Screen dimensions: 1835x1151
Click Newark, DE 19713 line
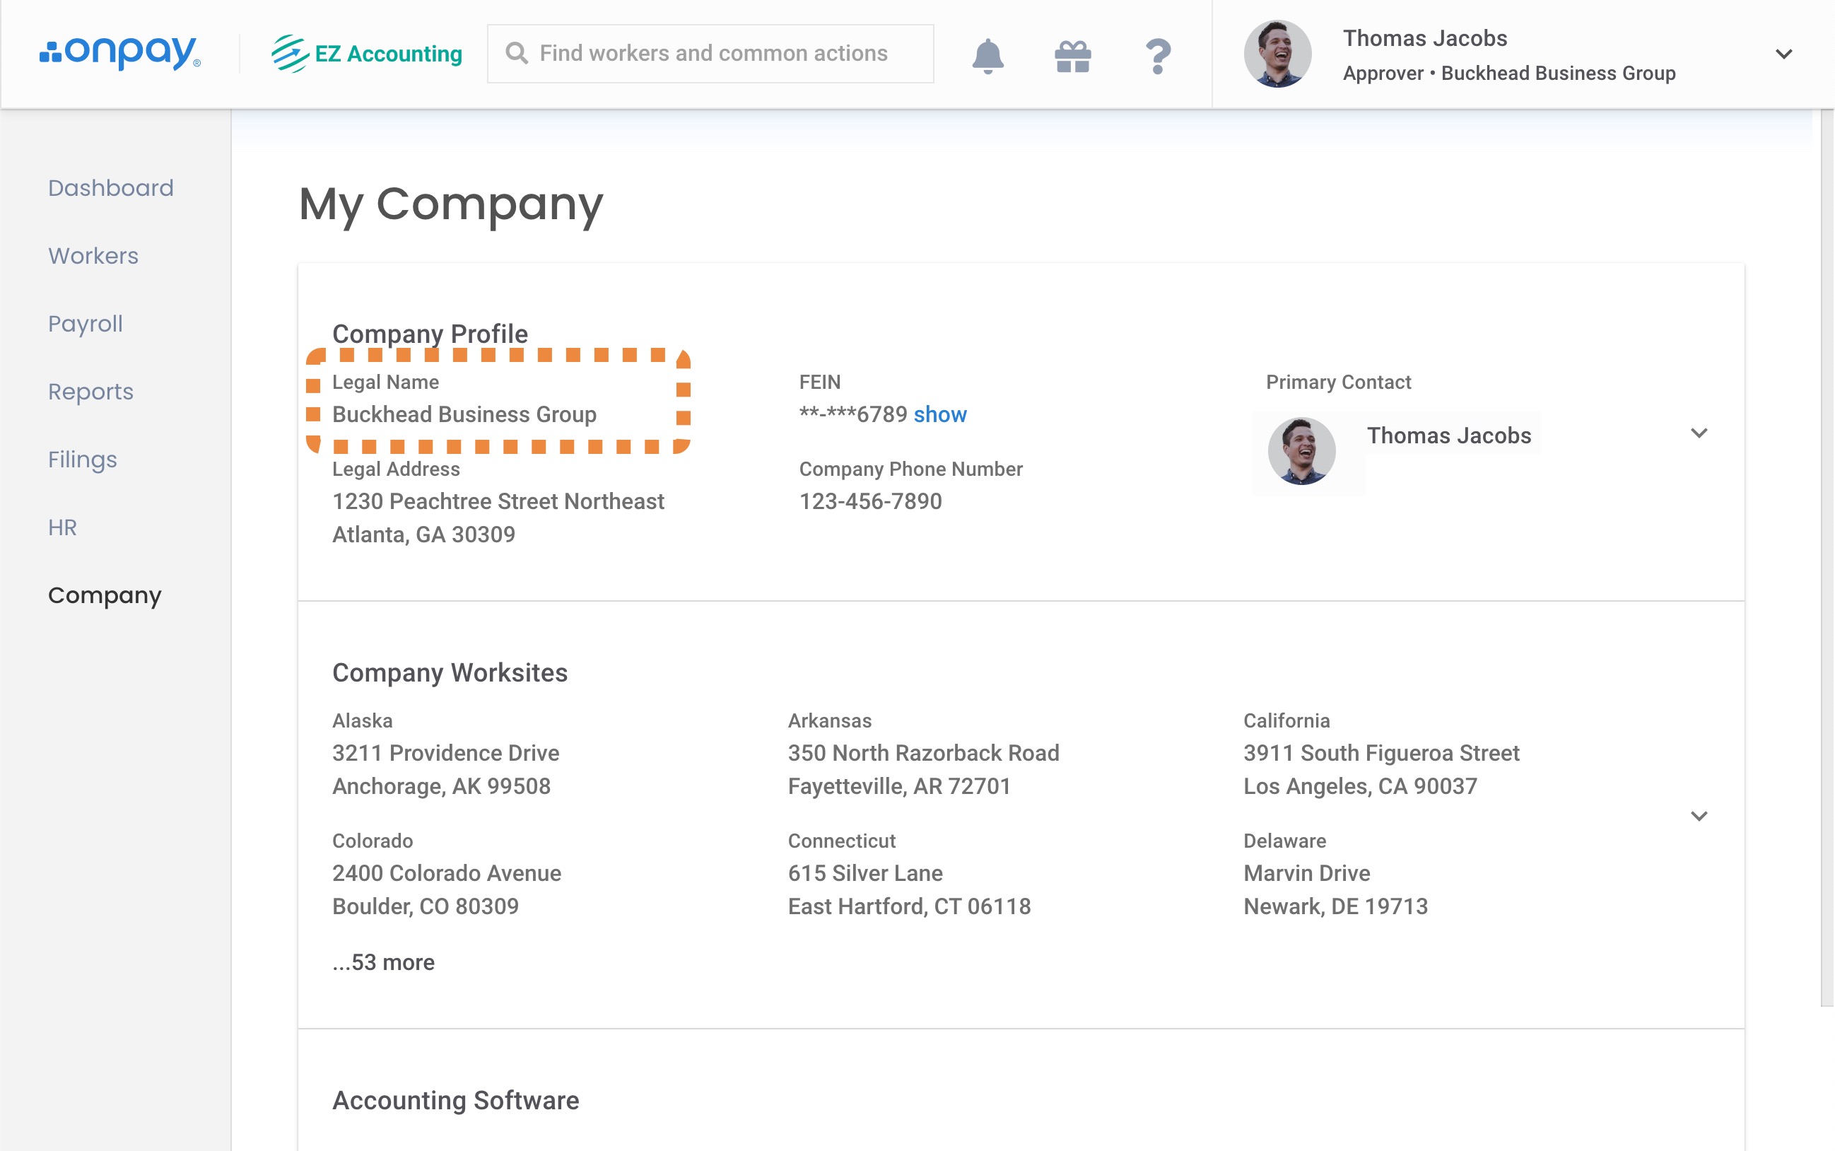pos(1336,906)
